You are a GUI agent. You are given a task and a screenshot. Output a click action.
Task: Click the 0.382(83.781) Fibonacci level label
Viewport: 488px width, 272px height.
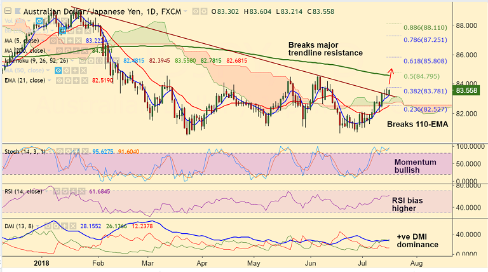(x=425, y=91)
